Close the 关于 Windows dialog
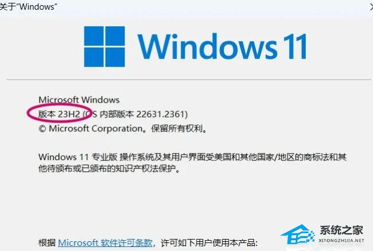The height and width of the screenshot is (251, 373). [x=371, y=7]
